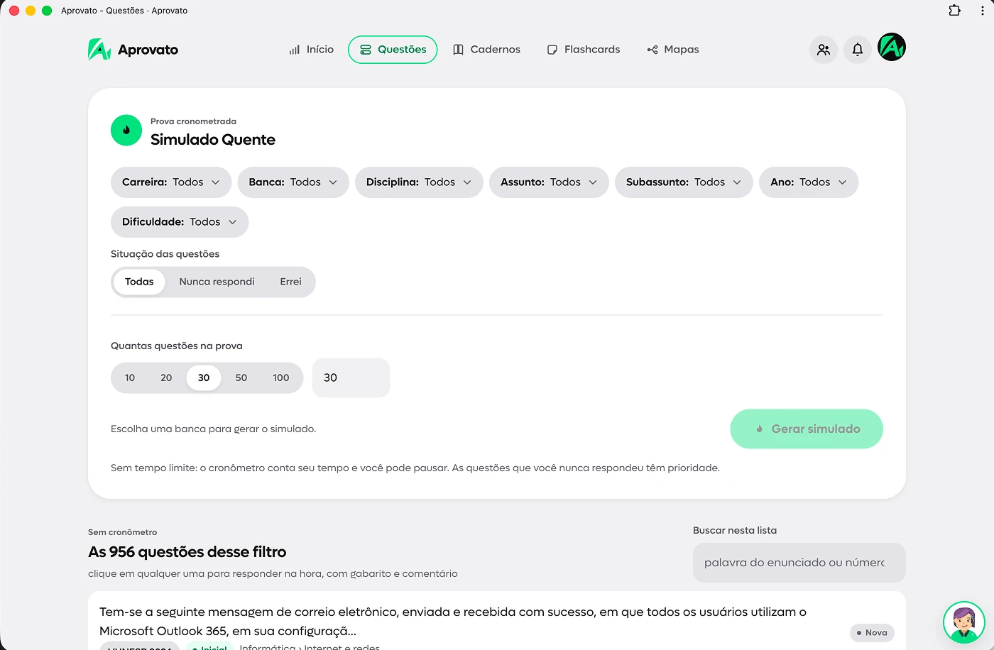Focus the Buscar nesta lista search field

coord(799,563)
